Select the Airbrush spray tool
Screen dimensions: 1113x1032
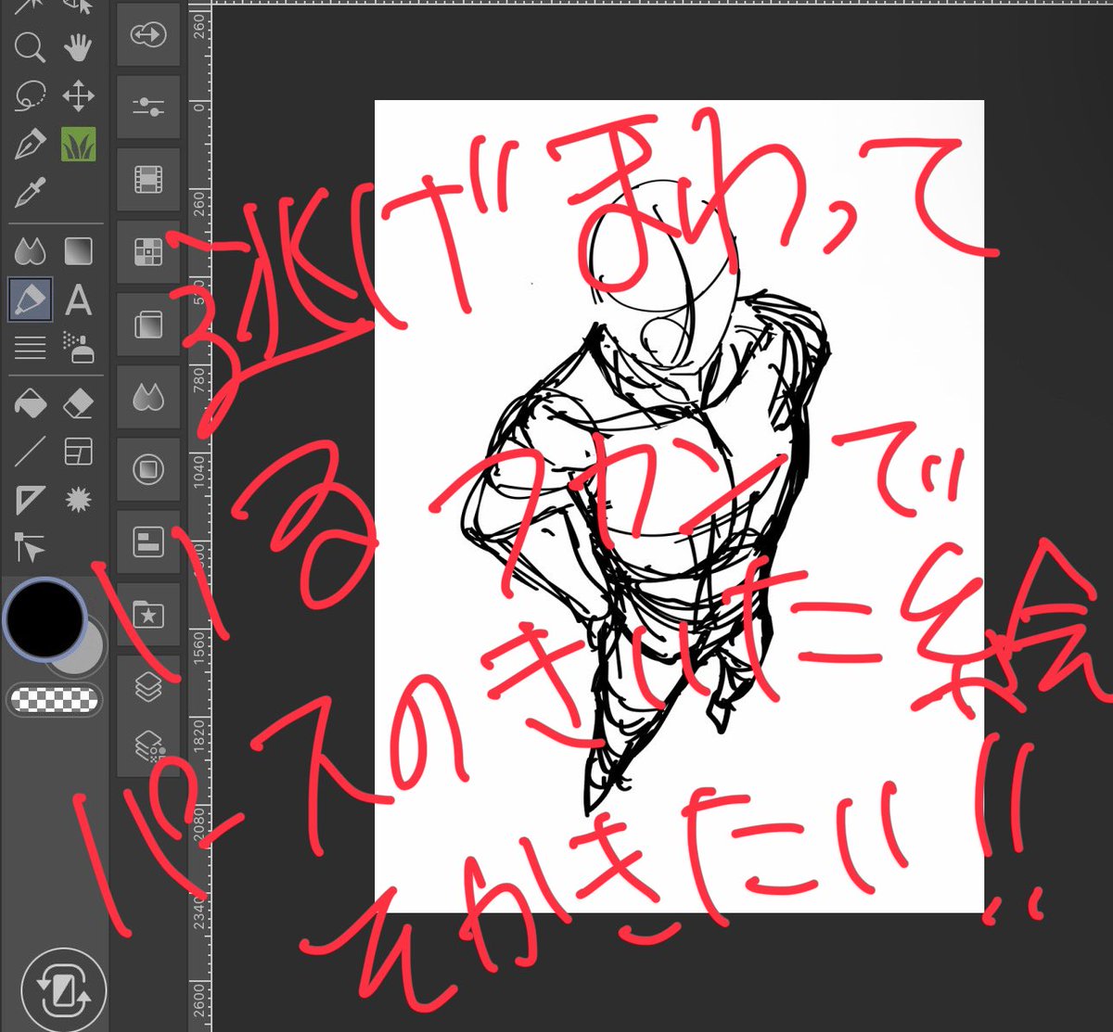pos(79,347)
